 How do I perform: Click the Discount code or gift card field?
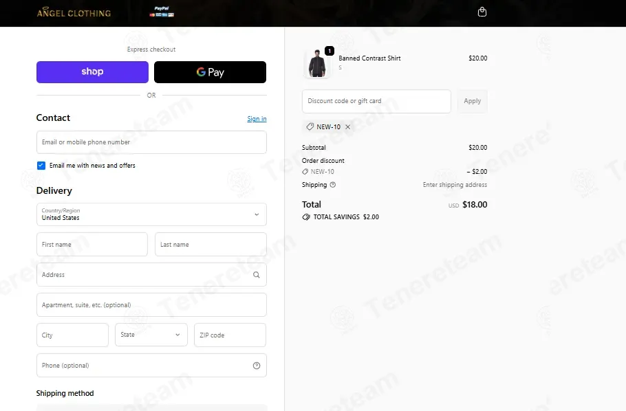point(376,101)
